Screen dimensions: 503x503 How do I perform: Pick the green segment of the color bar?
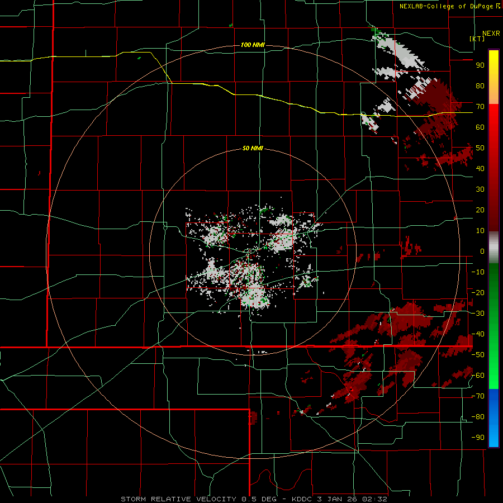493,326
